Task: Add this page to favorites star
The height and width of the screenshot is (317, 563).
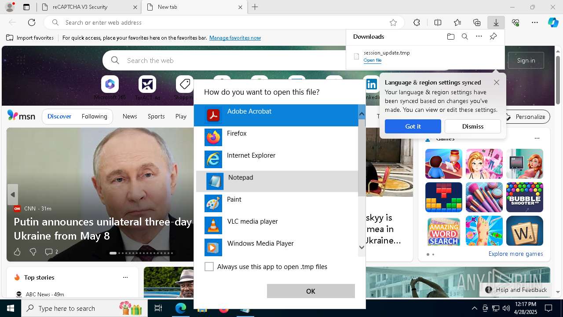Action: pyautogui.click(x=393, y=22)
